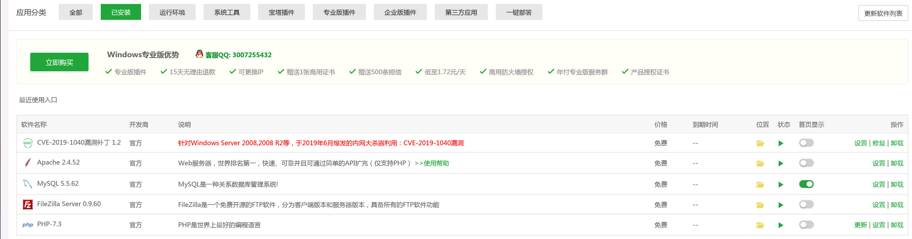The height and width of the screenshot is (239, 912).
Task: Open MySQL 5.5.62 folder location icon
Action: pos(760,185)
